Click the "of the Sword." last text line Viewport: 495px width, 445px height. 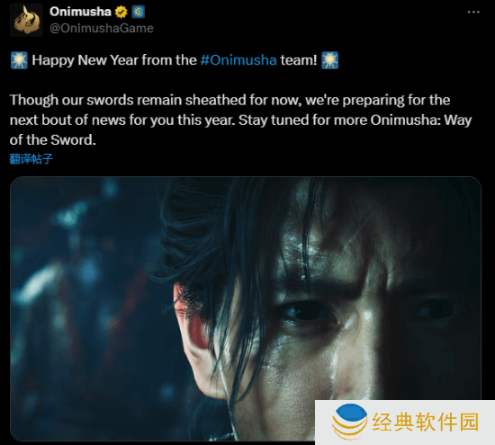click(53, 140)
